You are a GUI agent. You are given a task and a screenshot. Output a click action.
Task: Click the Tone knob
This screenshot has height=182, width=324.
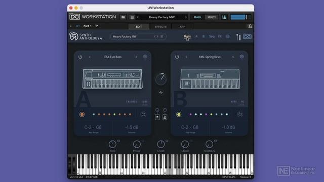pos(112,144)
